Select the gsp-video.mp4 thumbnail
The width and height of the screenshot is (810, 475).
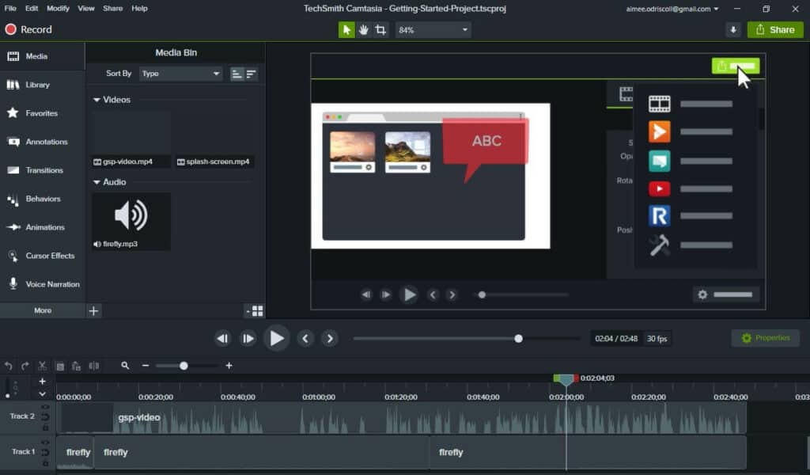131,139
